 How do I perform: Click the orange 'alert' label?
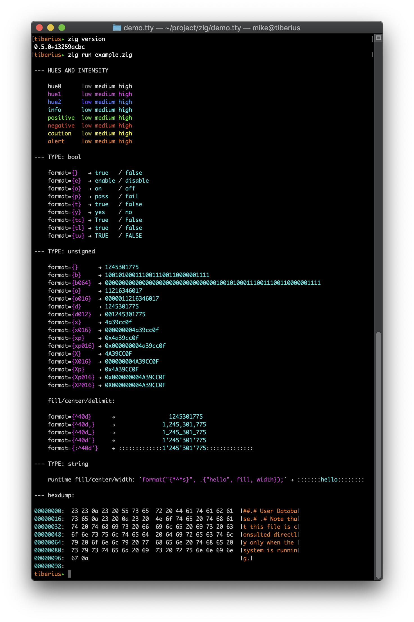pyautogui.click(x=56, y=141)
